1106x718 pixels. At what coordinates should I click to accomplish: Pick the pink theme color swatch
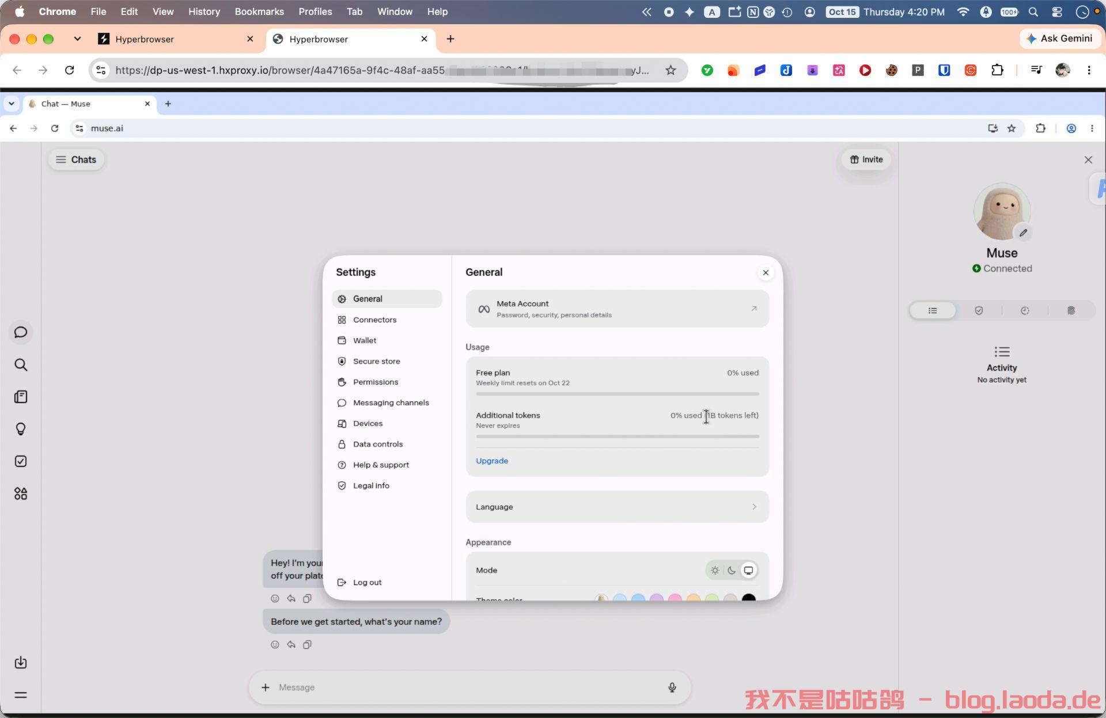click(675, 598)
